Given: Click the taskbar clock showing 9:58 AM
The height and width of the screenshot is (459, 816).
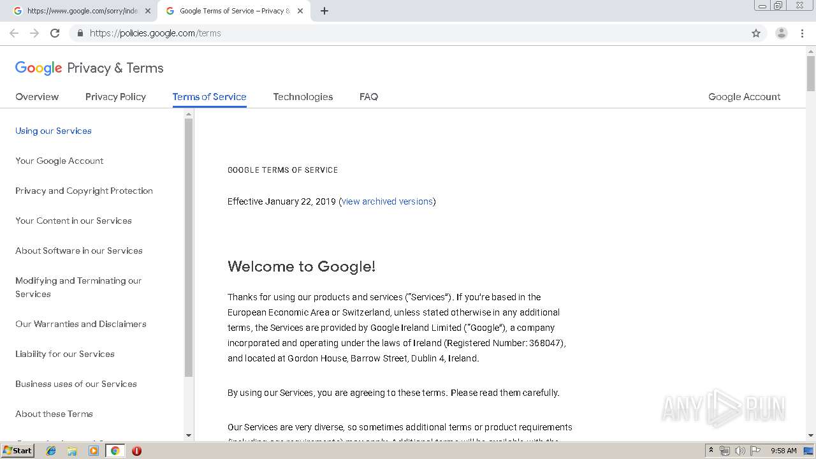Looking at the screenshot, I should coord(783,451).
